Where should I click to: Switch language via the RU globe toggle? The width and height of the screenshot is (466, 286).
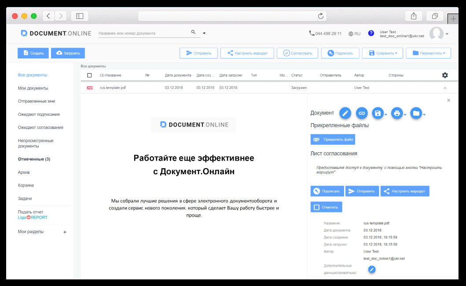pyautogui.click(x=354, y=33)
